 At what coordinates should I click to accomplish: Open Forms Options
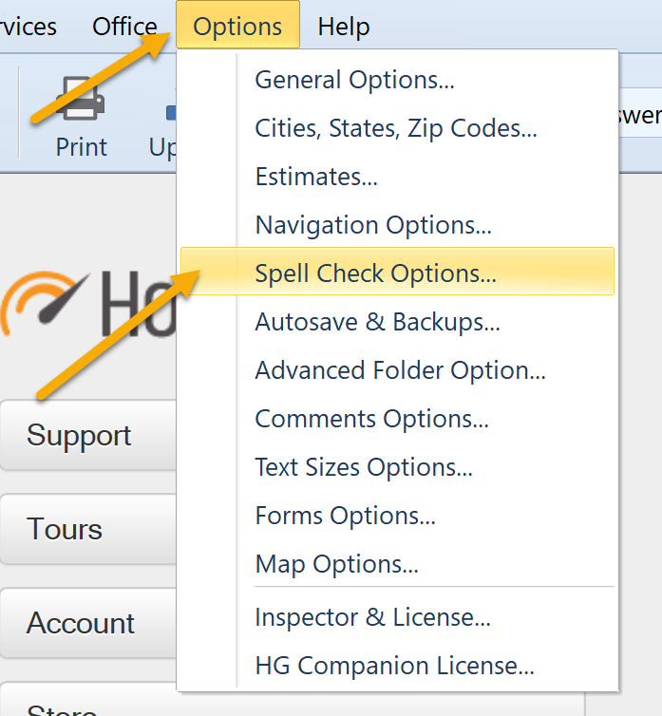pyautogui.click(x=346, y=516)
